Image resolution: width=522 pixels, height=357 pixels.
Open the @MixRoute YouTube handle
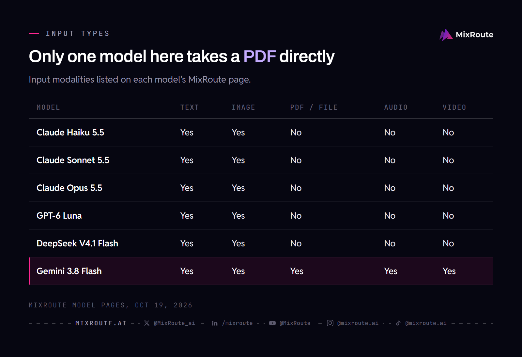point(295,323)
